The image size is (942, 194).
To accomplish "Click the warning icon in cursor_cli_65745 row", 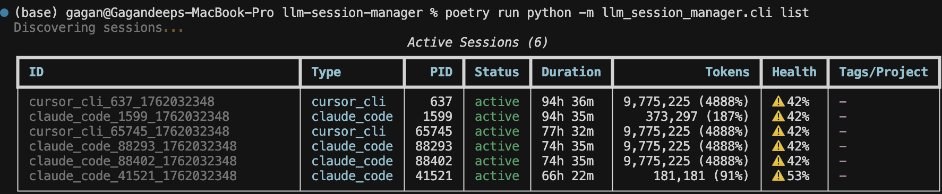I will [778, 131].
